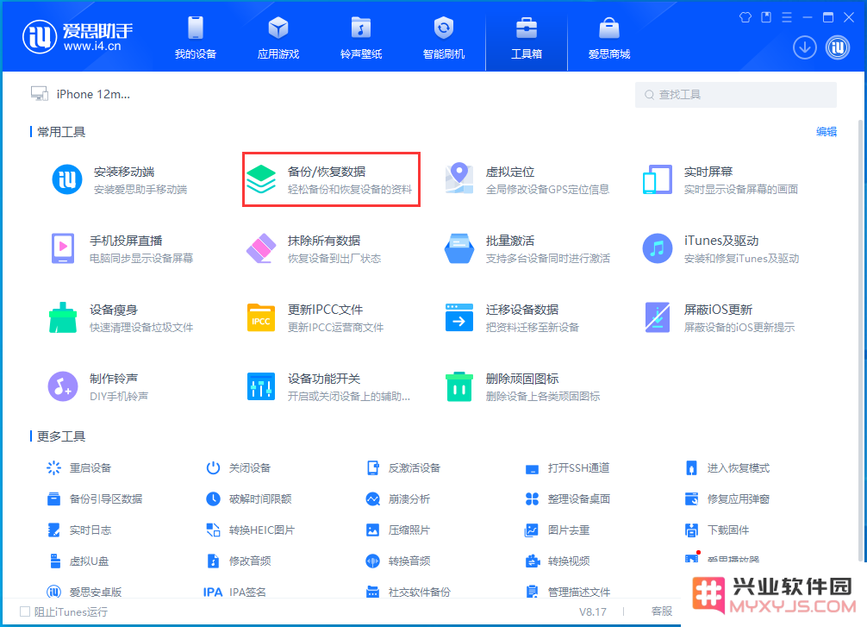867x627 pixels.
Task: Open 虚拟U盘 tool
Action: click(78, 561)
